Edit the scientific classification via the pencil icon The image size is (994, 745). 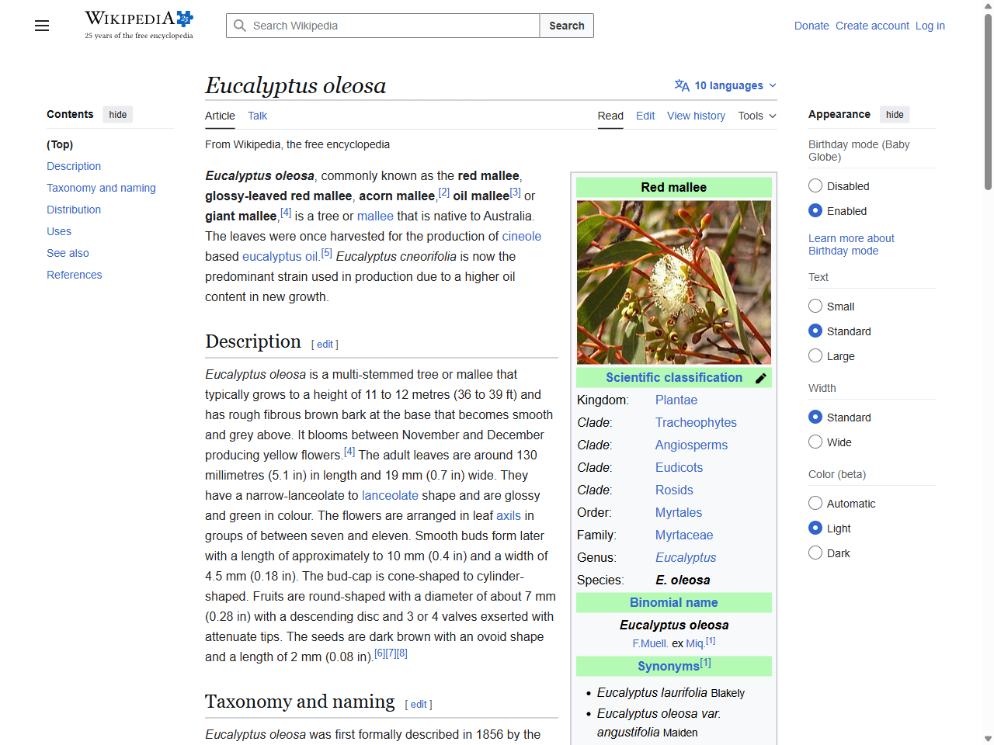[x=761, y=378]
